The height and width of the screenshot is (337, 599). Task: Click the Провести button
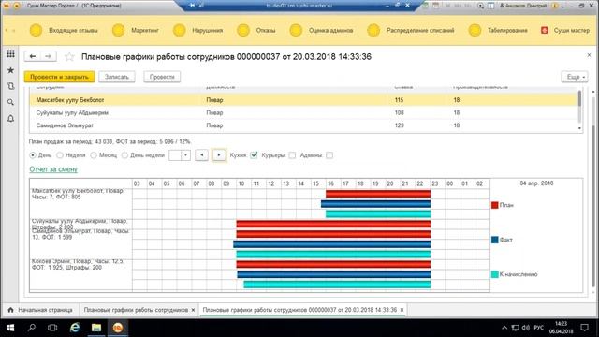[162, 77]
